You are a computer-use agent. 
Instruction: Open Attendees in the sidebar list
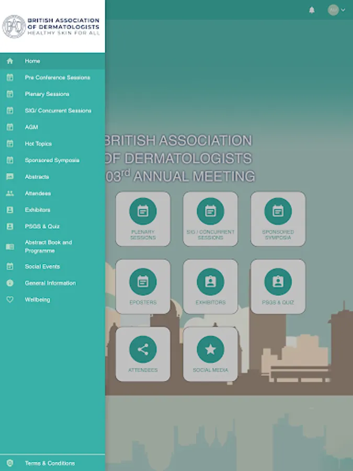click(x=52, y=193)
